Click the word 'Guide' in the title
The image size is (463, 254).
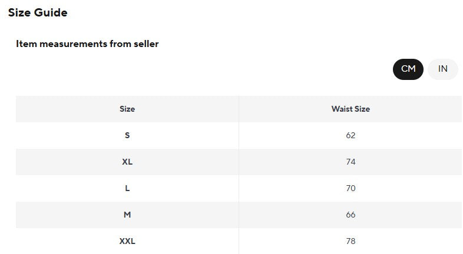(x=51, y=13)
